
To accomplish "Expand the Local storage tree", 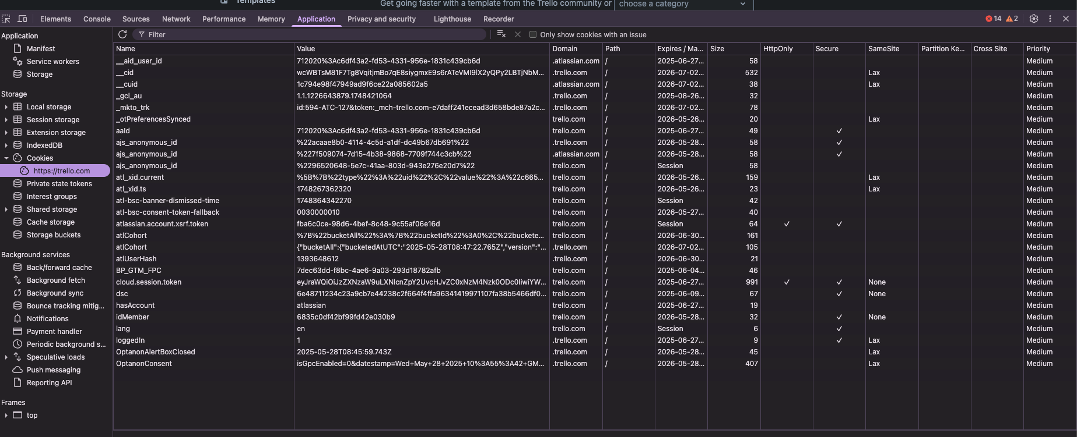I will point(6,107).
